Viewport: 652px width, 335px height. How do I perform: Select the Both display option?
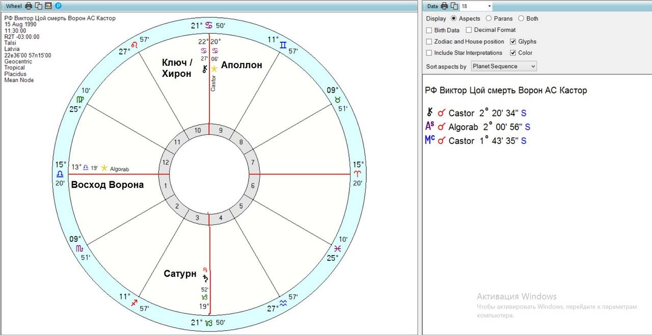coord(521,18)
